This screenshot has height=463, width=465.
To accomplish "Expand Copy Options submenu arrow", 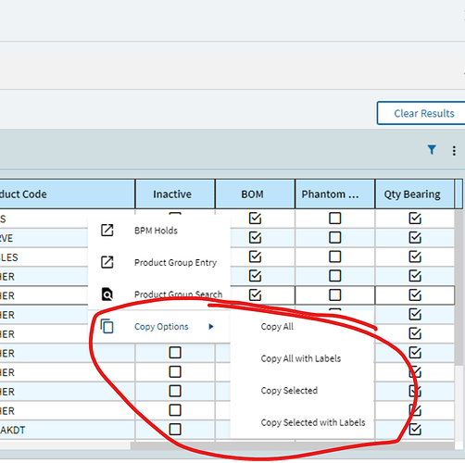I will point(211,326).
